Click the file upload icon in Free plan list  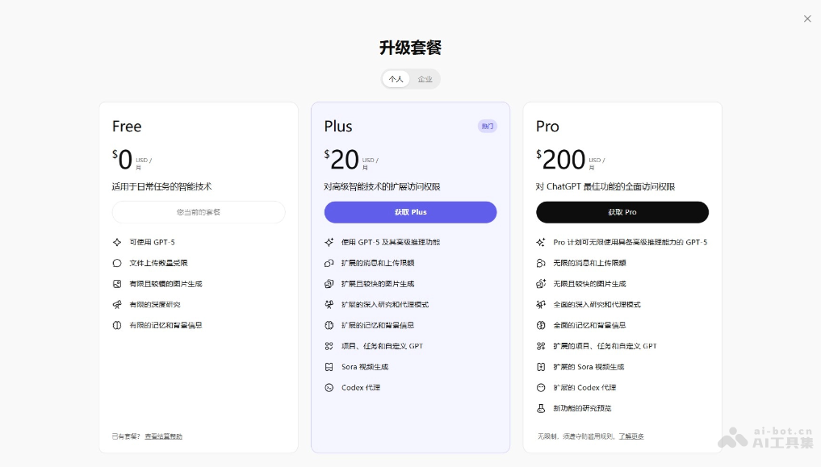coord(116,262)
